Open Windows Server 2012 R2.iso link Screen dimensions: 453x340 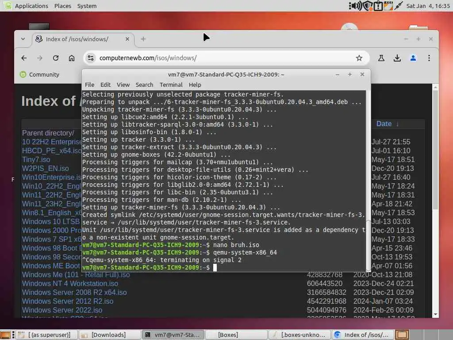point(68,301)
